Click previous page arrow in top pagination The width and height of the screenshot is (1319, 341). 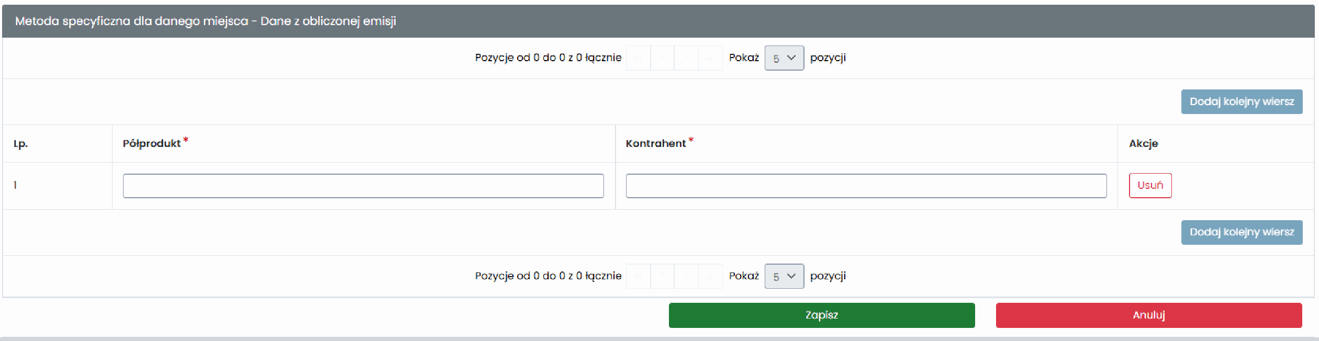click(x=662, y=58)
